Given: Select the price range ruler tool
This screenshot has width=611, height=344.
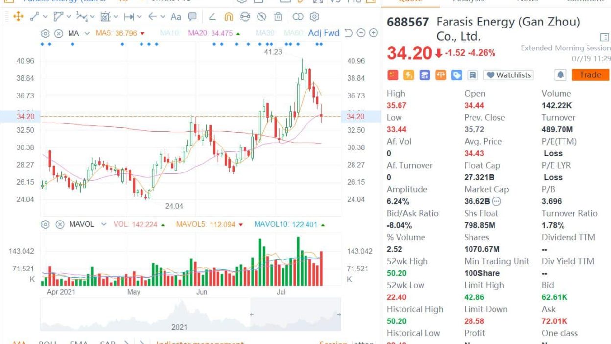Looking at the screenshot, I should point(129,17).
